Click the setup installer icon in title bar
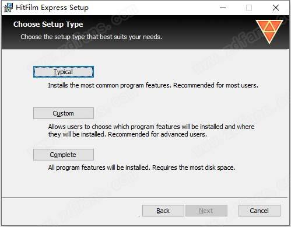 8,8
